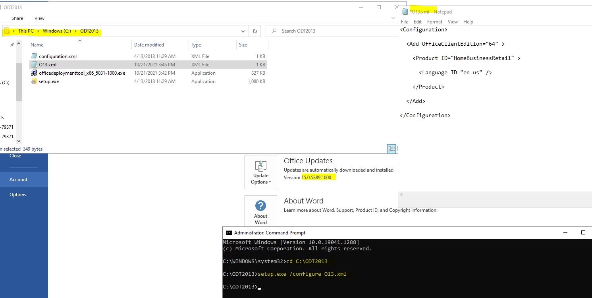
Task: Click the About Word question mark icon
Action: coord(260,206)
